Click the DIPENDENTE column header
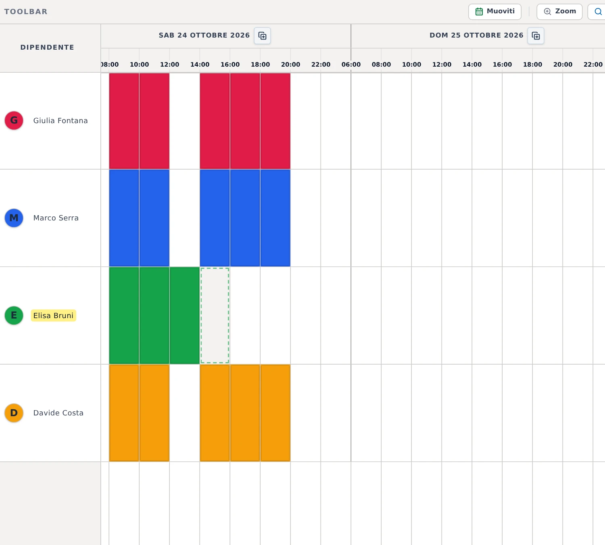Screen dimensions: 605x545 pos(47,47)
